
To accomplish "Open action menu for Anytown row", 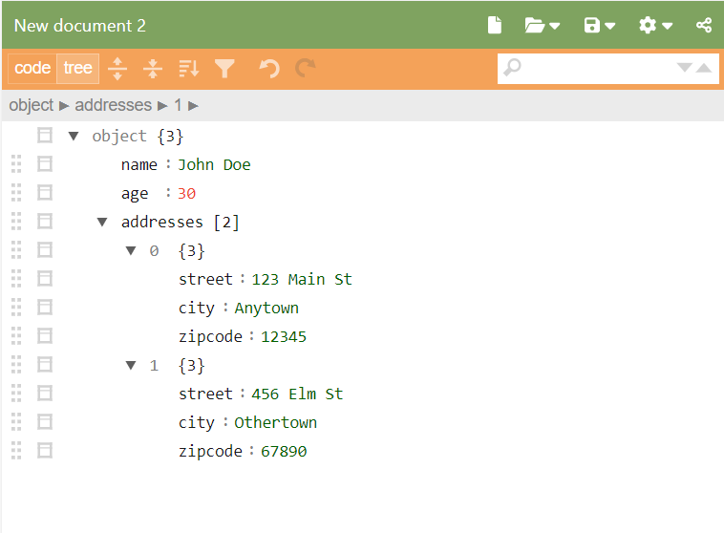I will [x=45, y=308].
